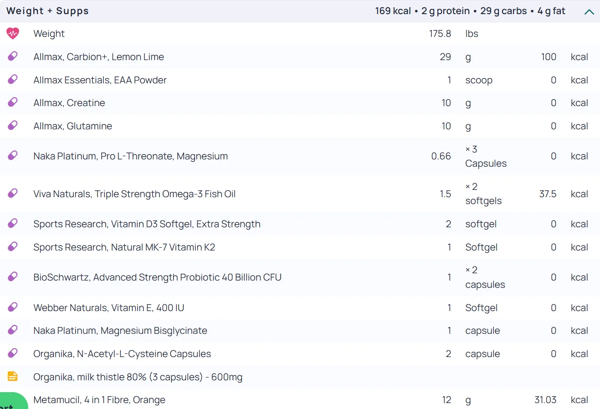Viewport: 600px width, 409px height.
Task: Click the pill icon for Viva Naturals Fish Oil
Action: [13, 194]
